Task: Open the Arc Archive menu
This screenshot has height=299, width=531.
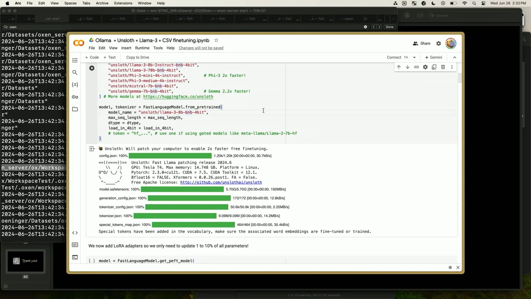Action: point(102,3)
